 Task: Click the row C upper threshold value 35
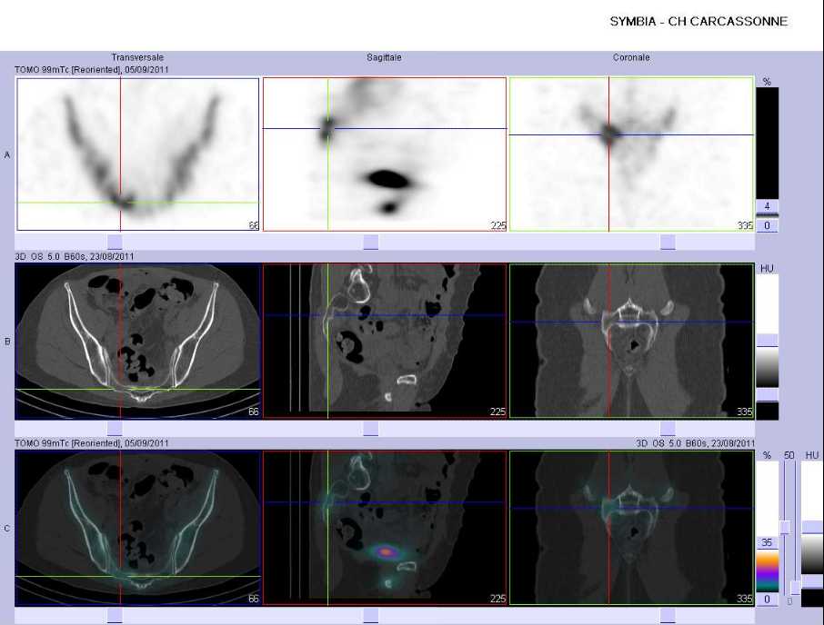click(767, 542)
